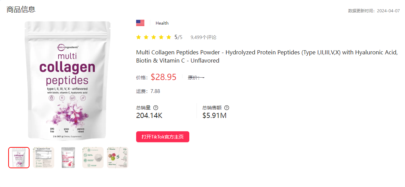Click the total revenue value $5.91M

tap(214, 116)
